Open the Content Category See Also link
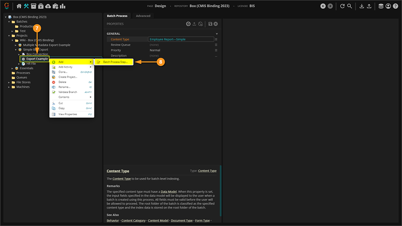The width and height of the screenshot is (402, 226). (133, 221)
